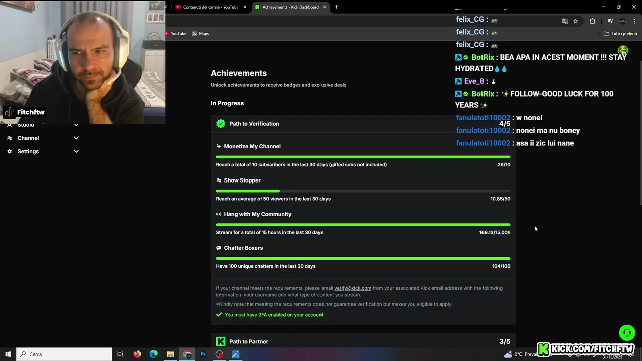
Task: Open the media controls icon in toolbar
Action: pyautogui.click(x=610, y=21)
